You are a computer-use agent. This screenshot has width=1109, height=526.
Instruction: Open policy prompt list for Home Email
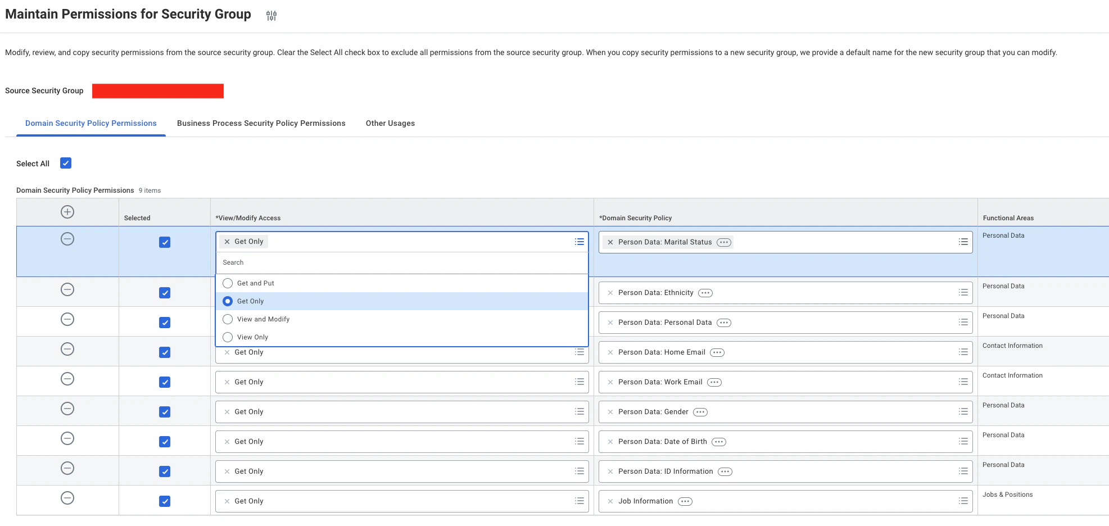pyautogui.click(x=963, y=352)
